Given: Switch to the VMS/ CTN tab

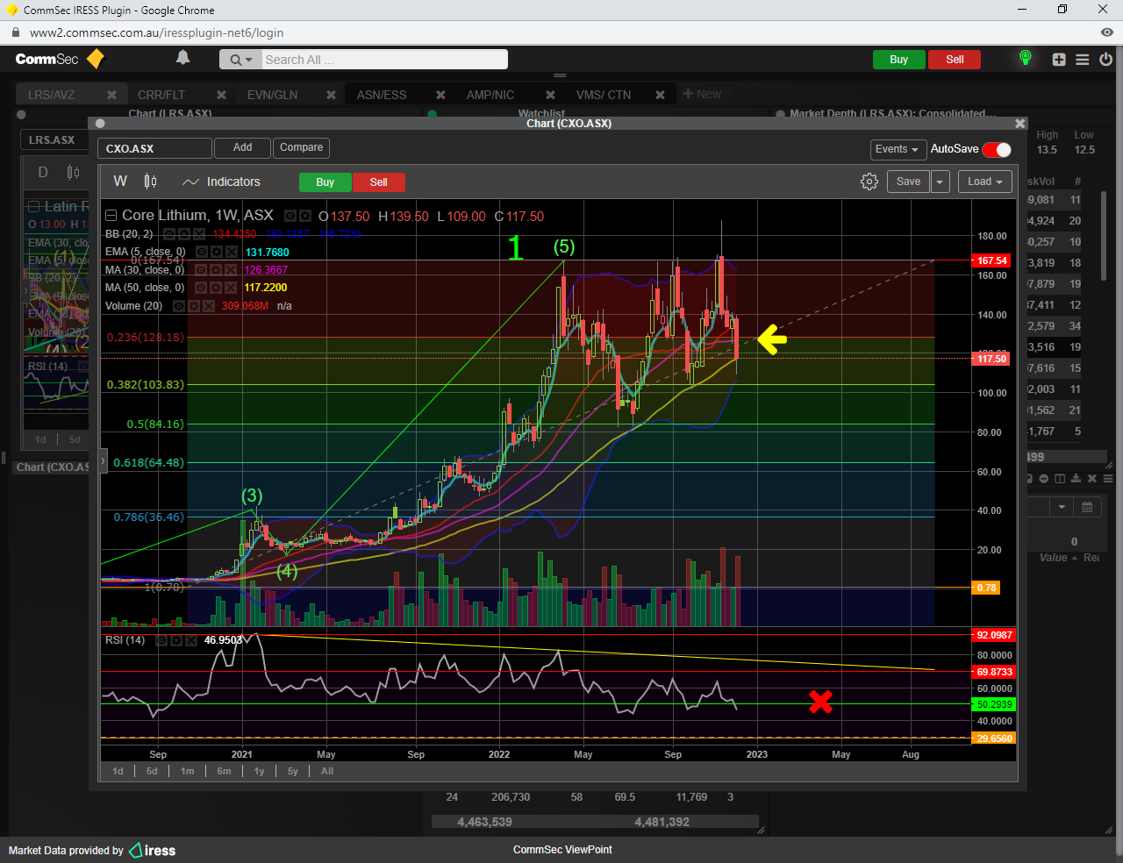Looking at the screenshot, I should point(604,95).
